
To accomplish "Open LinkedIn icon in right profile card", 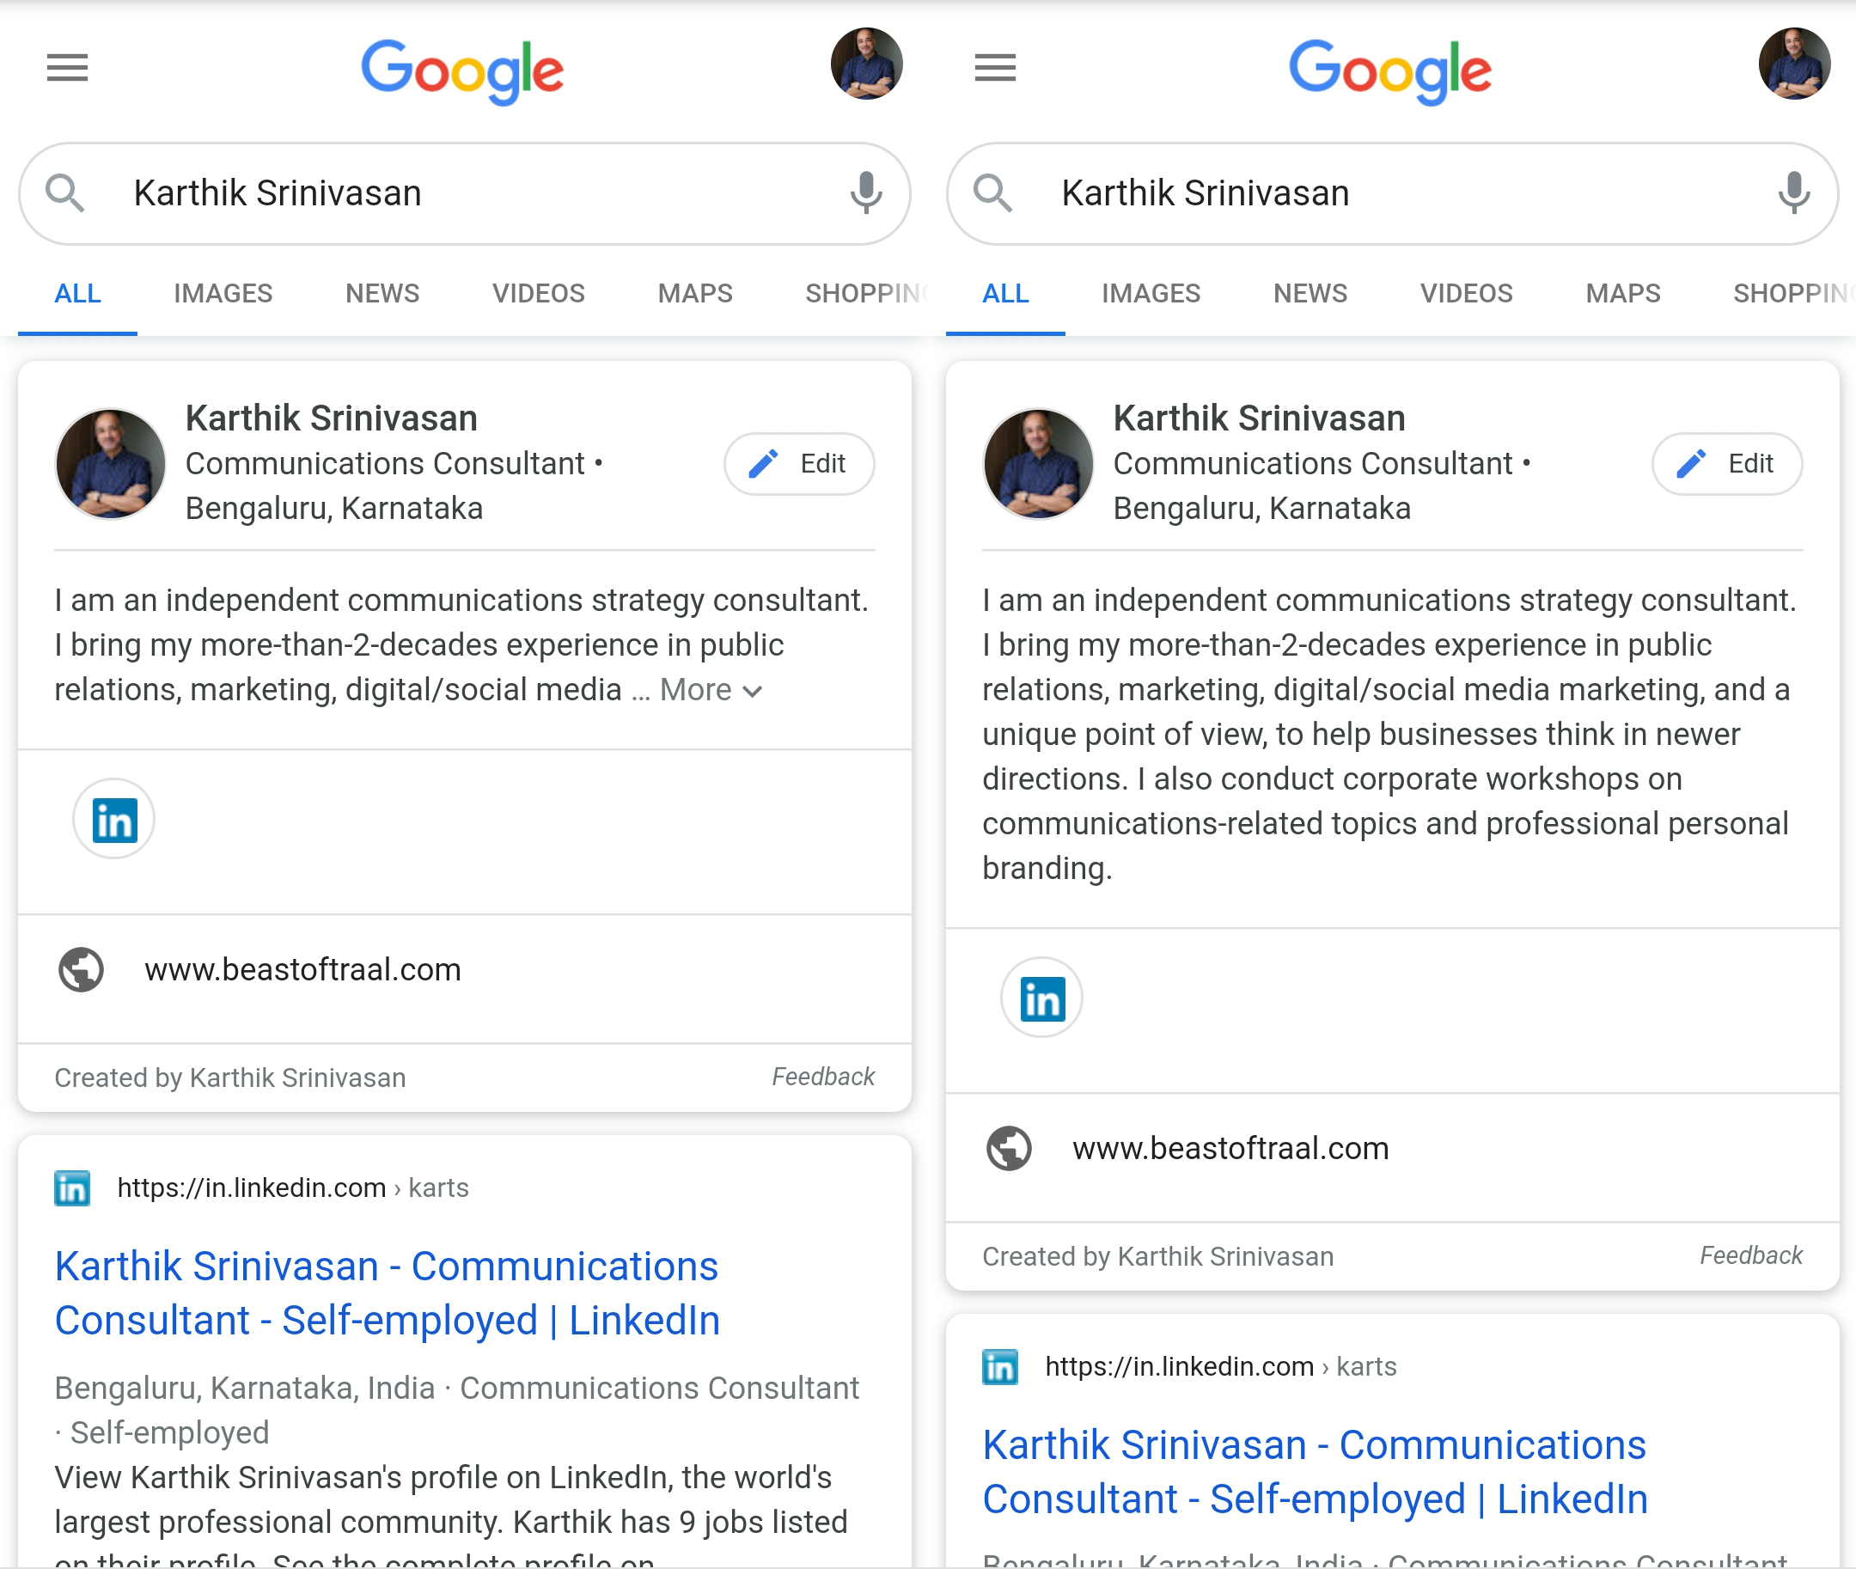I will click(x=1041, y=998).
